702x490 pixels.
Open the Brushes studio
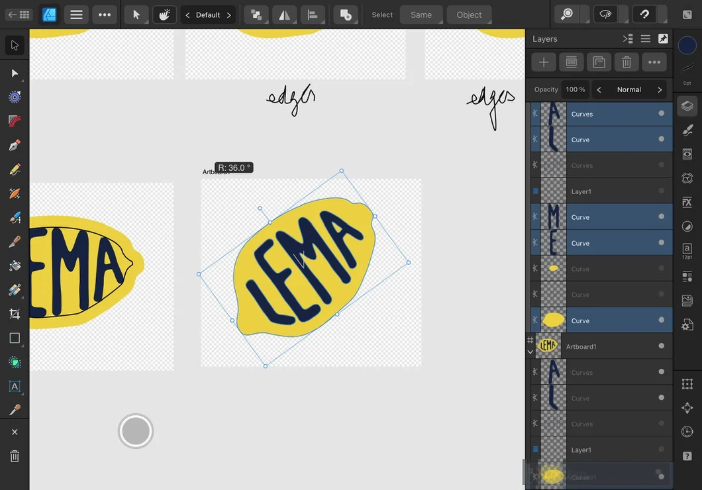point(687,130)
